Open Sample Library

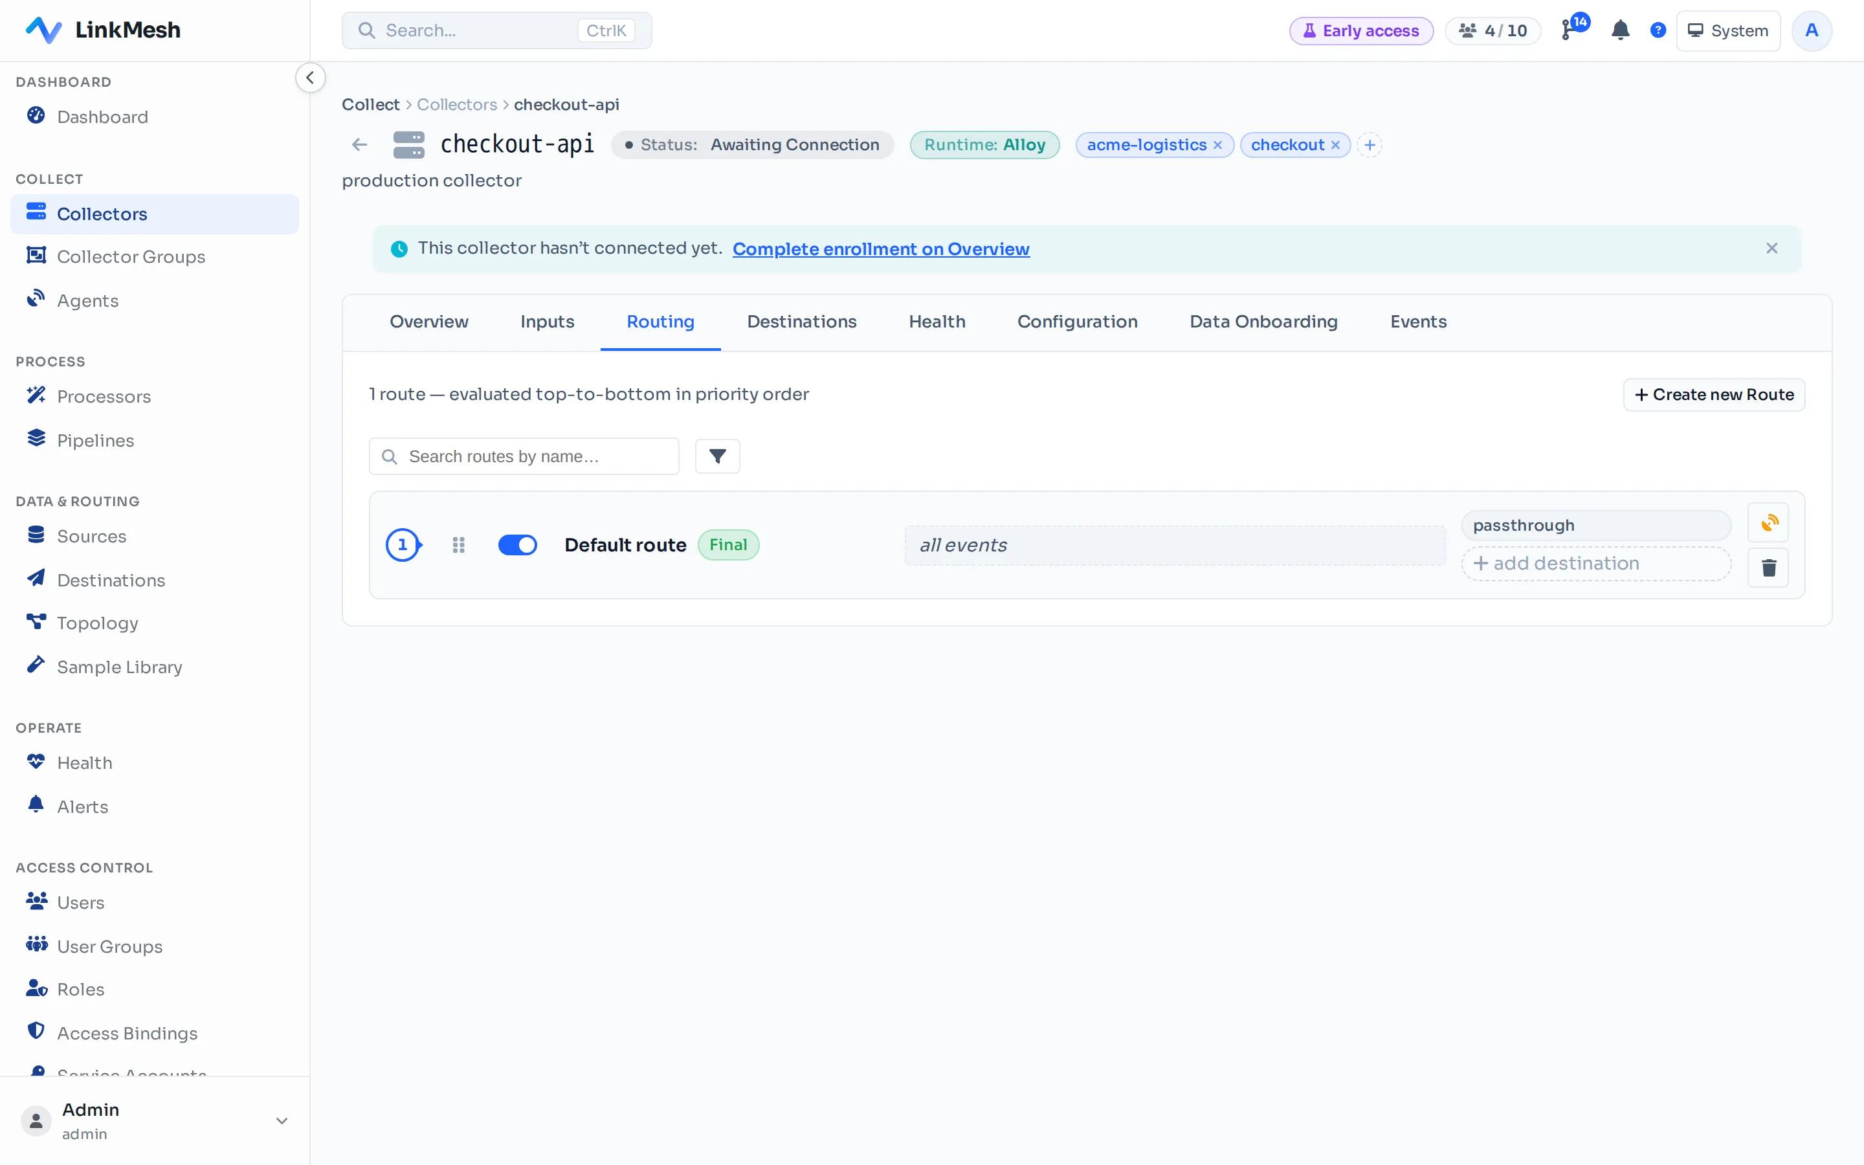(154, 667)
